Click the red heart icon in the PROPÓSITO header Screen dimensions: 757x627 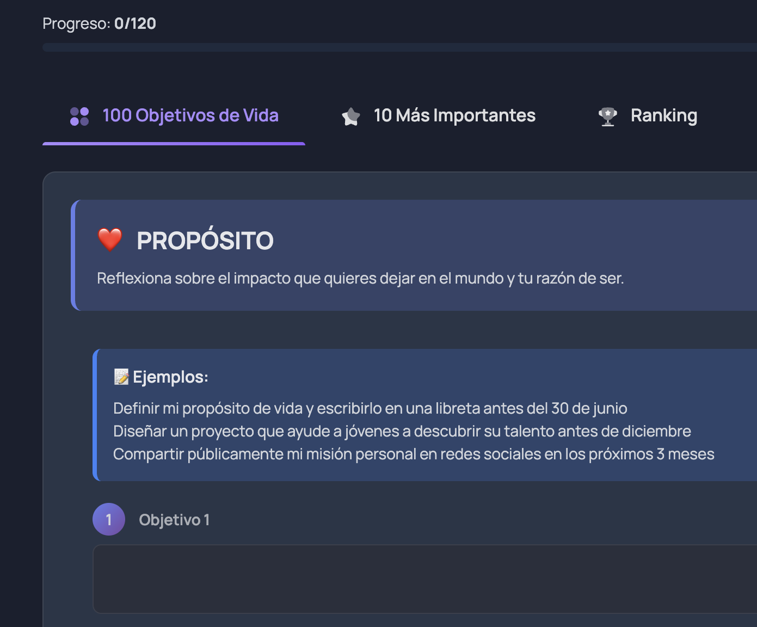pyautogui.click(x=109, y=239)
